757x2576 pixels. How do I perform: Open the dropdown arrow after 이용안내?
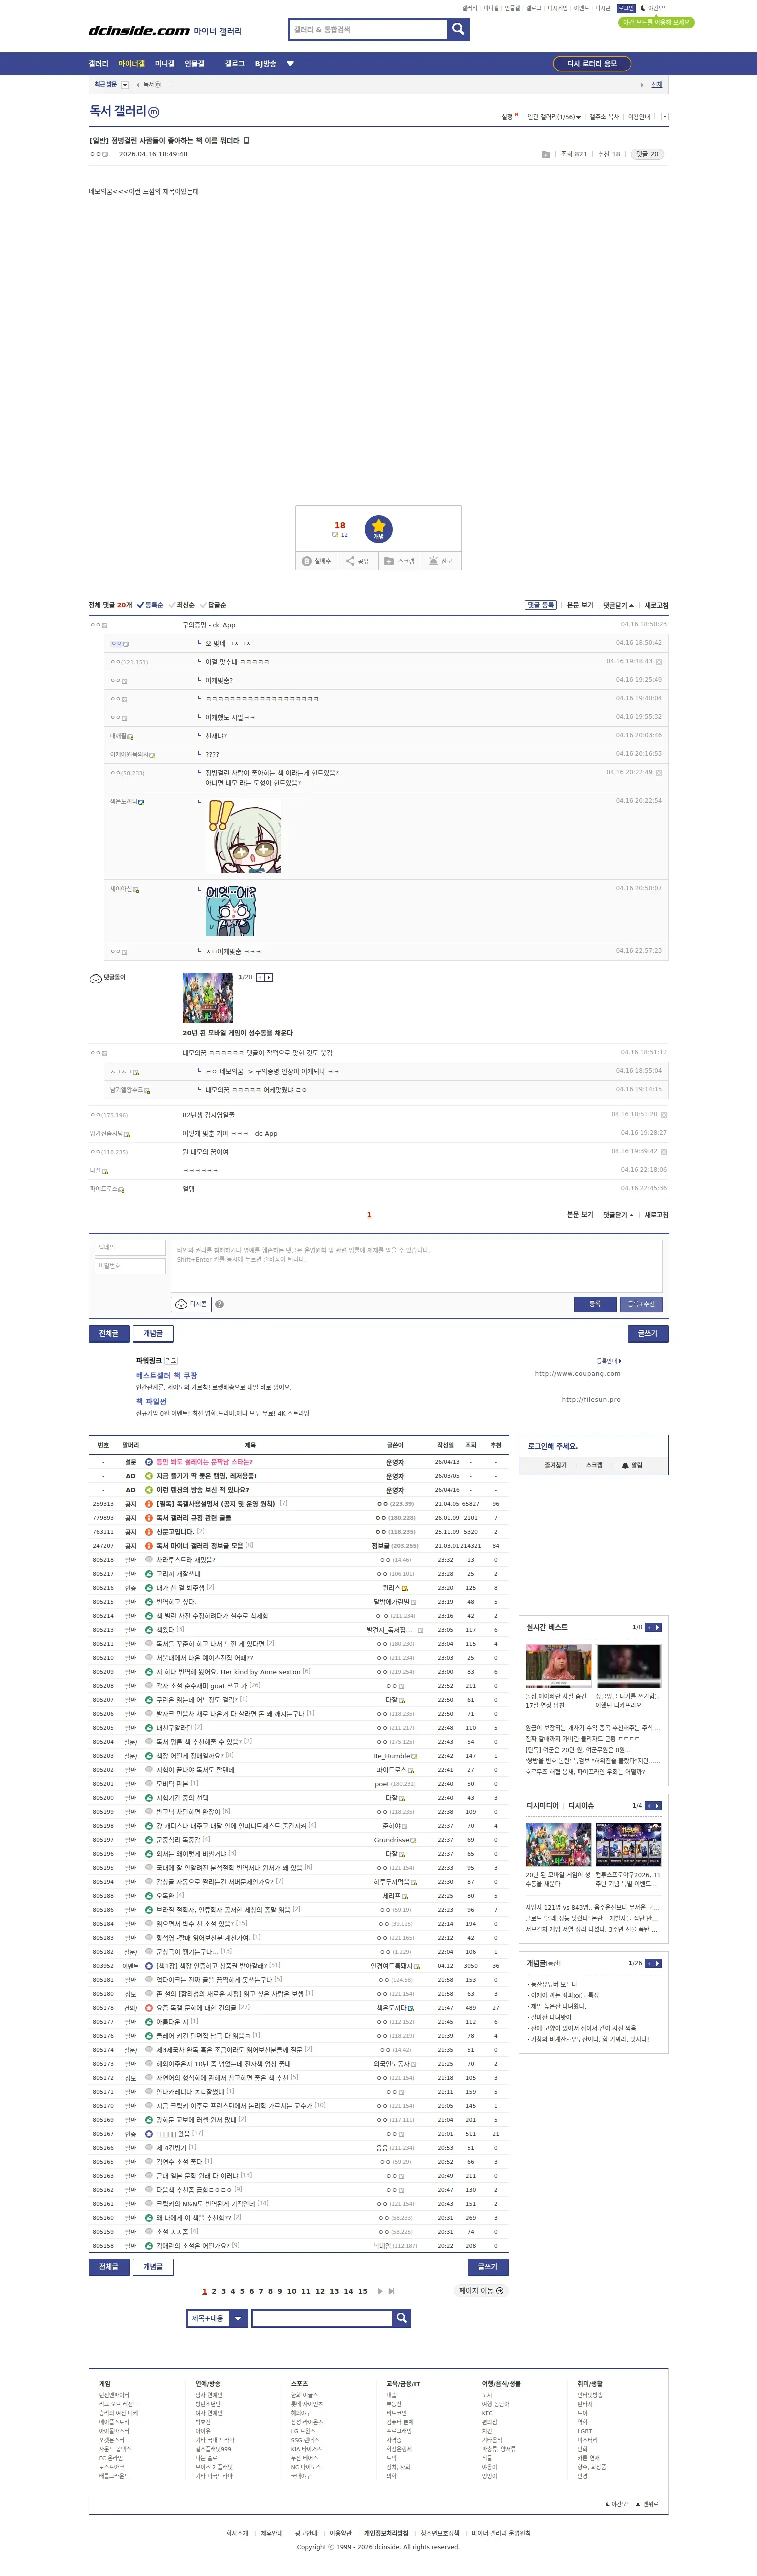point(664,117)
